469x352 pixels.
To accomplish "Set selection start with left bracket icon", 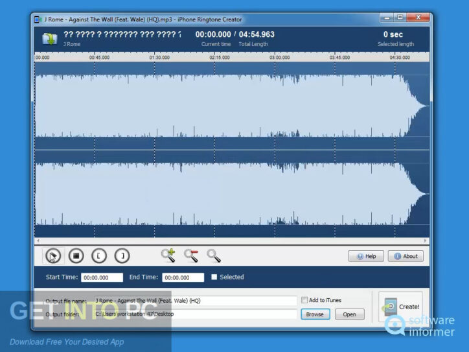I will [99, 256].
